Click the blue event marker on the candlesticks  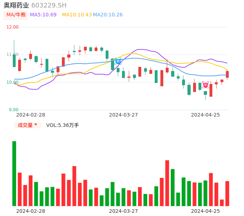click(x=118, y=61)
